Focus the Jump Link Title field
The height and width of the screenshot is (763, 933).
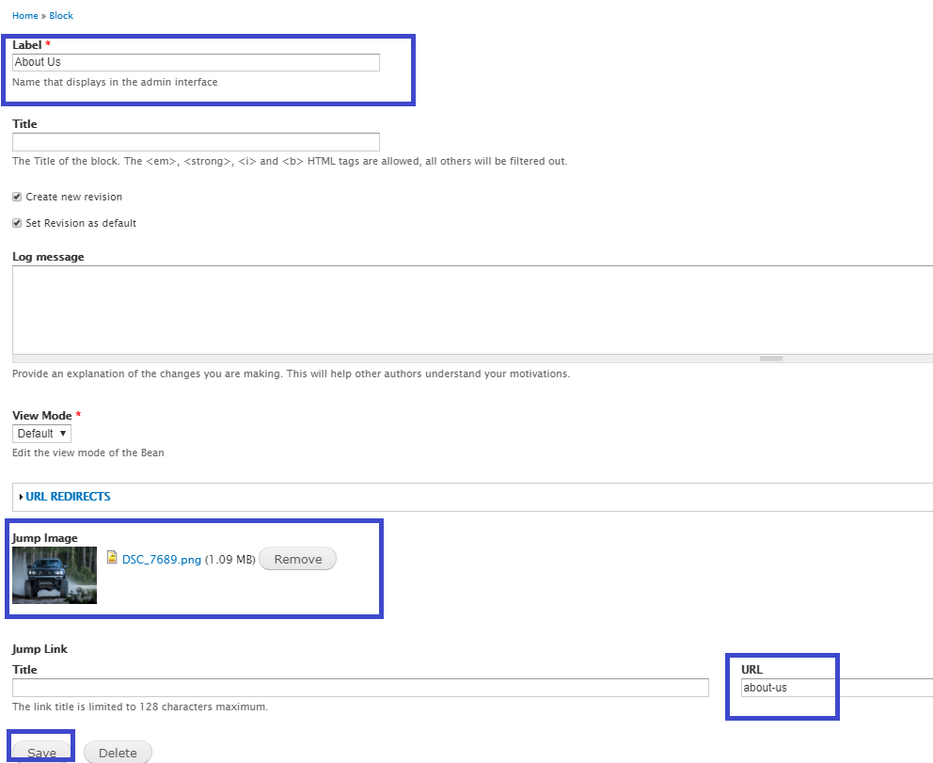click(x=360, y=688)
